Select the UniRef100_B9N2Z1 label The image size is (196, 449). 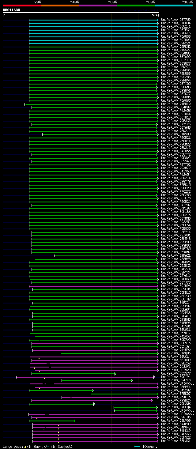176,43
